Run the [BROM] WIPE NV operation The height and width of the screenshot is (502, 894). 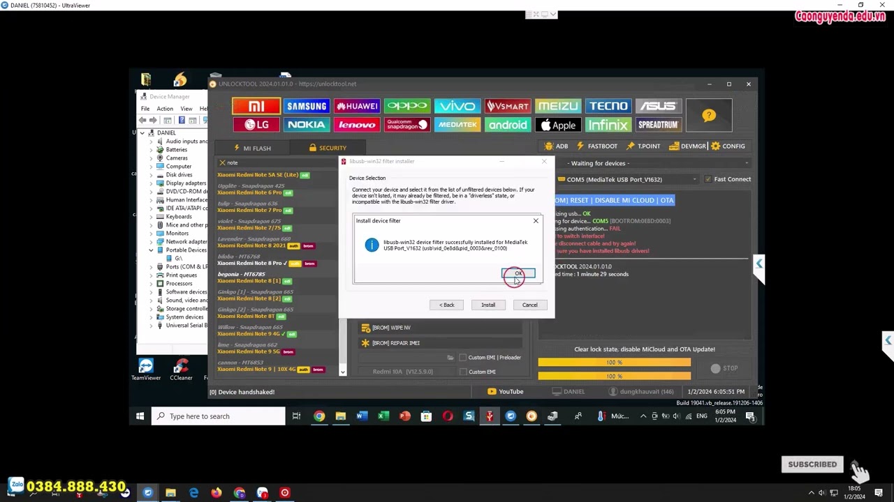click(441, 328)
